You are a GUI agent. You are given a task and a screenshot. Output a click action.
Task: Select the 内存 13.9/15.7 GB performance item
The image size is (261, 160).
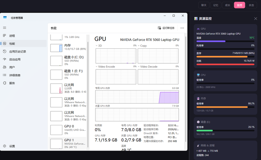[68, 48]
